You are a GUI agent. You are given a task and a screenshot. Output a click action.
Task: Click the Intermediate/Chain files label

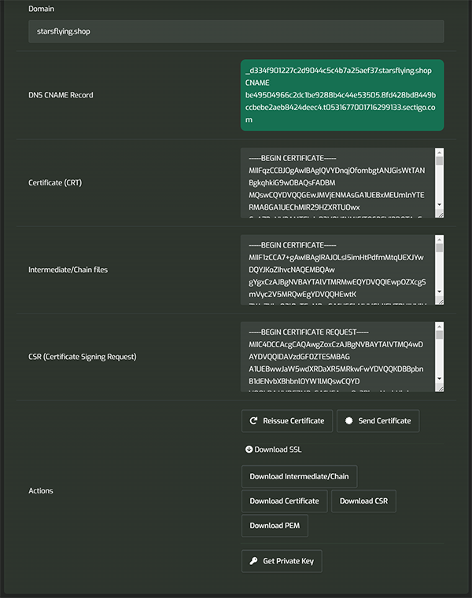pos(68,270)
